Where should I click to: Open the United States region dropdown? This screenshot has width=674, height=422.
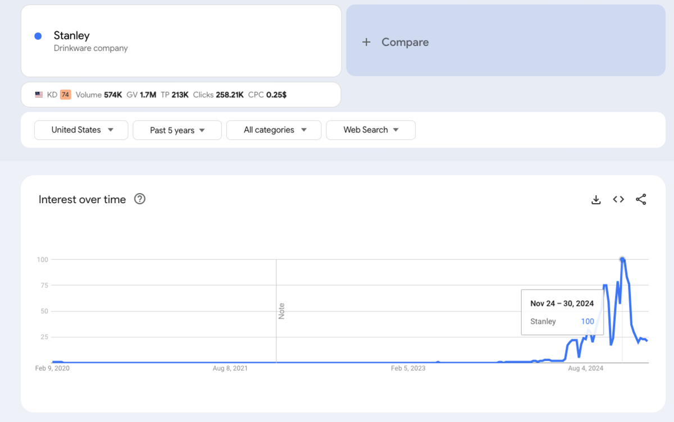tap(81, 130)
